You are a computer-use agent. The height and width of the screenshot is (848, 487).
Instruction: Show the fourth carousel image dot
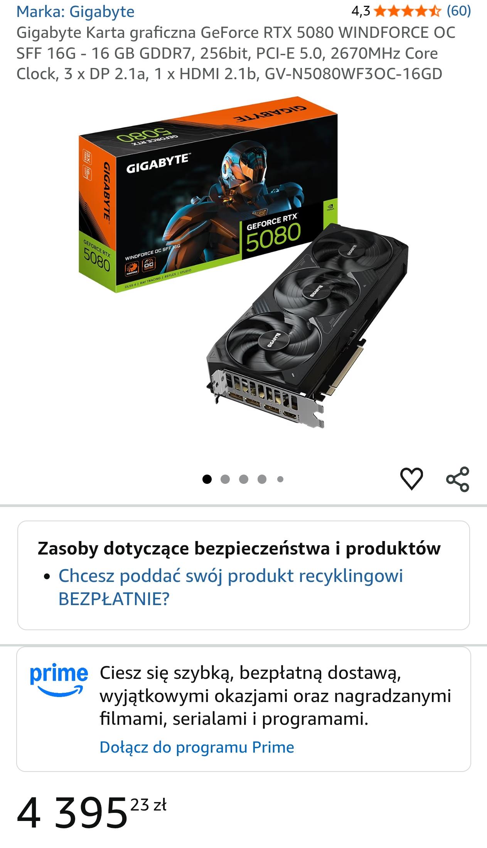point(262,479)
